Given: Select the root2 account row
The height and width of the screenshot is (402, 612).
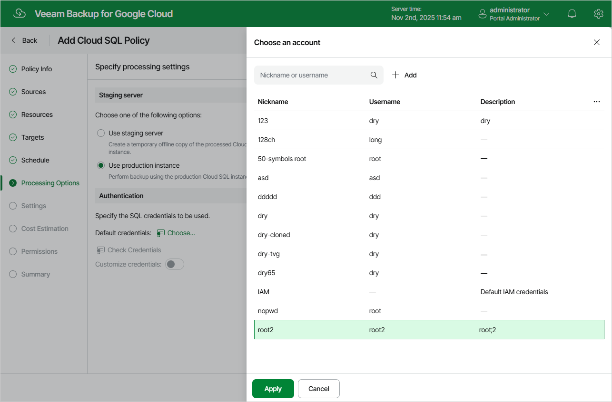Looking at the screenshot, I should pos(429,330).
